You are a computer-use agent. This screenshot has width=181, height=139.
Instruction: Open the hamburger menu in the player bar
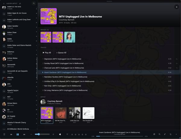(x=4, y=134)
